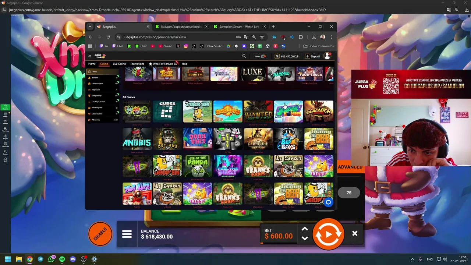Open the Wanted Dead or a Wild thumbnail

pyautogui.click(x=258, y=112)
